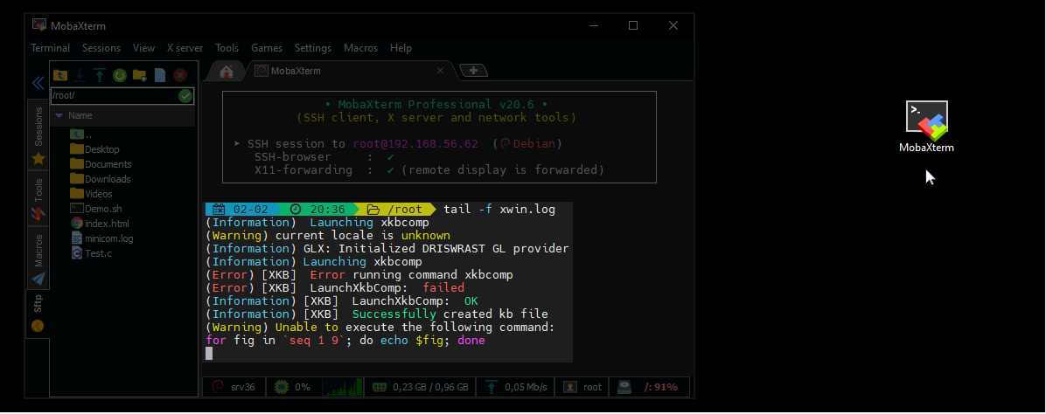The width and height of the screenshot is (1046, 414).
Task: Click the green CPU usage graph
Action: tap(342, 387)
